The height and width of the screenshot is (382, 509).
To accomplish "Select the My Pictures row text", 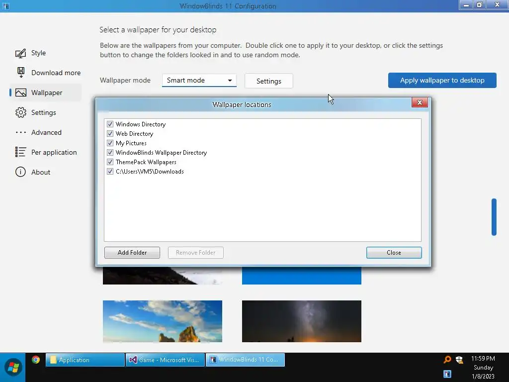I will click(x=131, y=143).
